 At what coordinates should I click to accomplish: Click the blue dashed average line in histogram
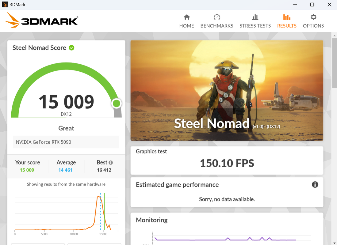pyautogui.click(x=100, y=212)
